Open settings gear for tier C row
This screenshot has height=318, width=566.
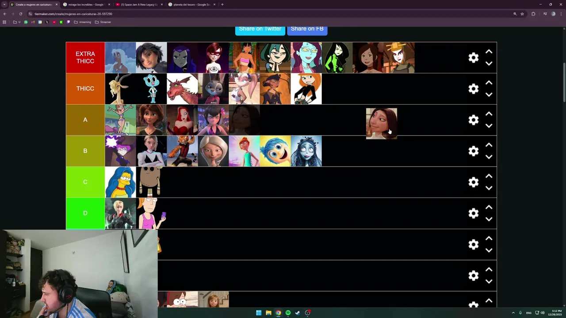474,182
